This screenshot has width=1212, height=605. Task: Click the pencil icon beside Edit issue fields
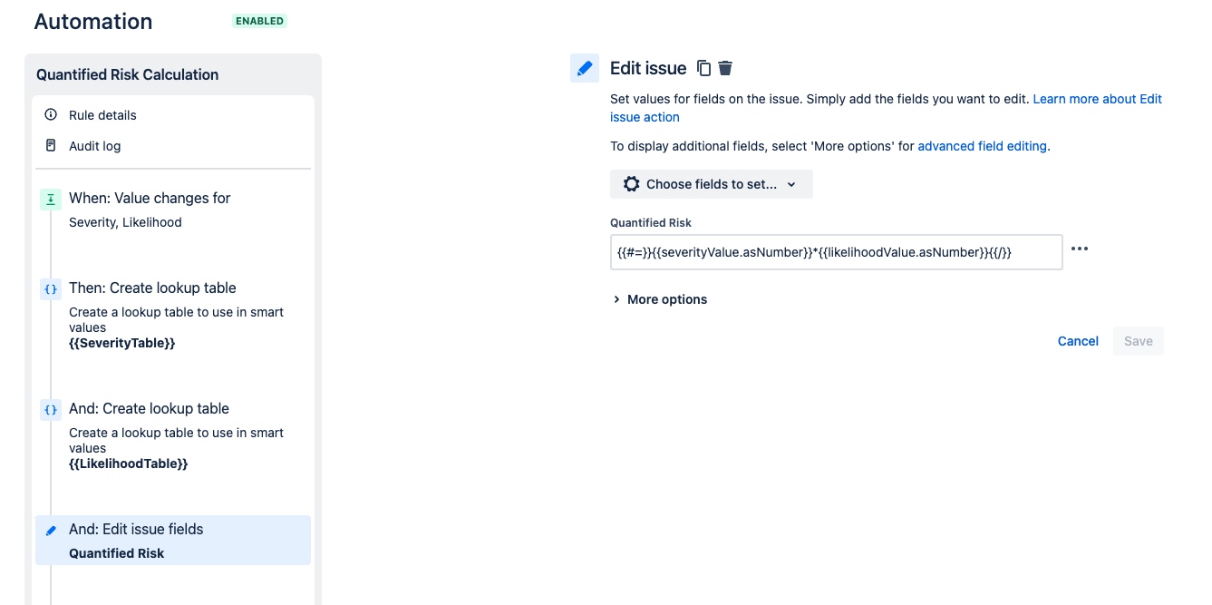tap(51, 530)
